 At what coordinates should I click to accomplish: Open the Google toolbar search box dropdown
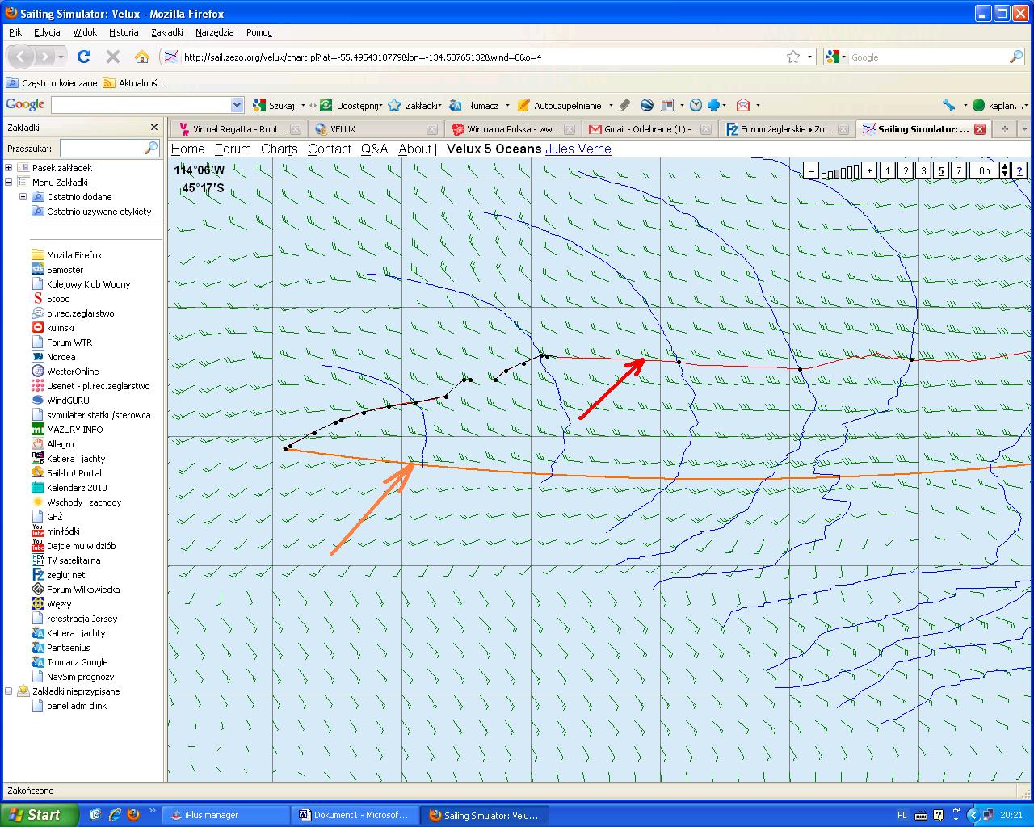237,105
